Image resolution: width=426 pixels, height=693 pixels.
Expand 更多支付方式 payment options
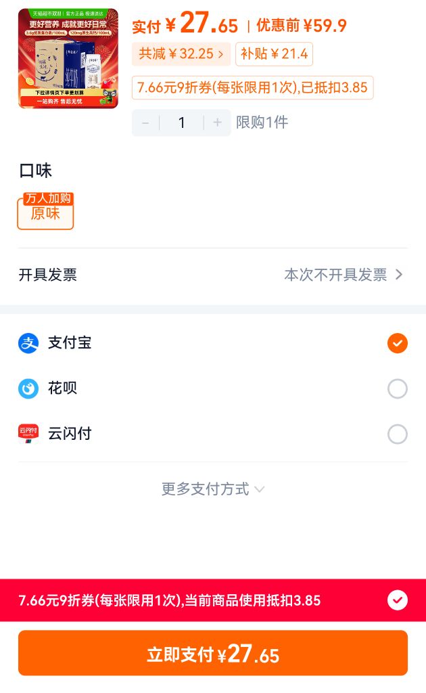[213, 489]
